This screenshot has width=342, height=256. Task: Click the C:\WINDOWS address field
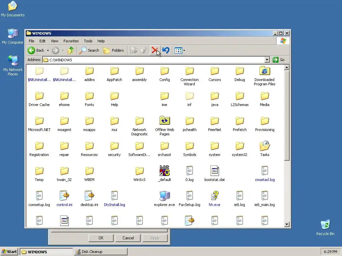(x=154, y=60)
